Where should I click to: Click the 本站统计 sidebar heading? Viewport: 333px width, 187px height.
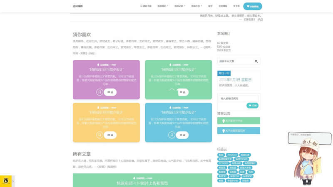(224, 34)
